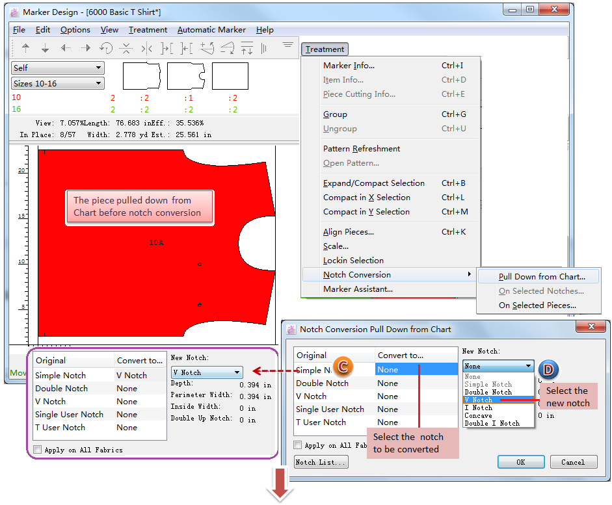Click the rotate piece toolbar icon
This screenshot has height=505, width=612.
point(106,48)
